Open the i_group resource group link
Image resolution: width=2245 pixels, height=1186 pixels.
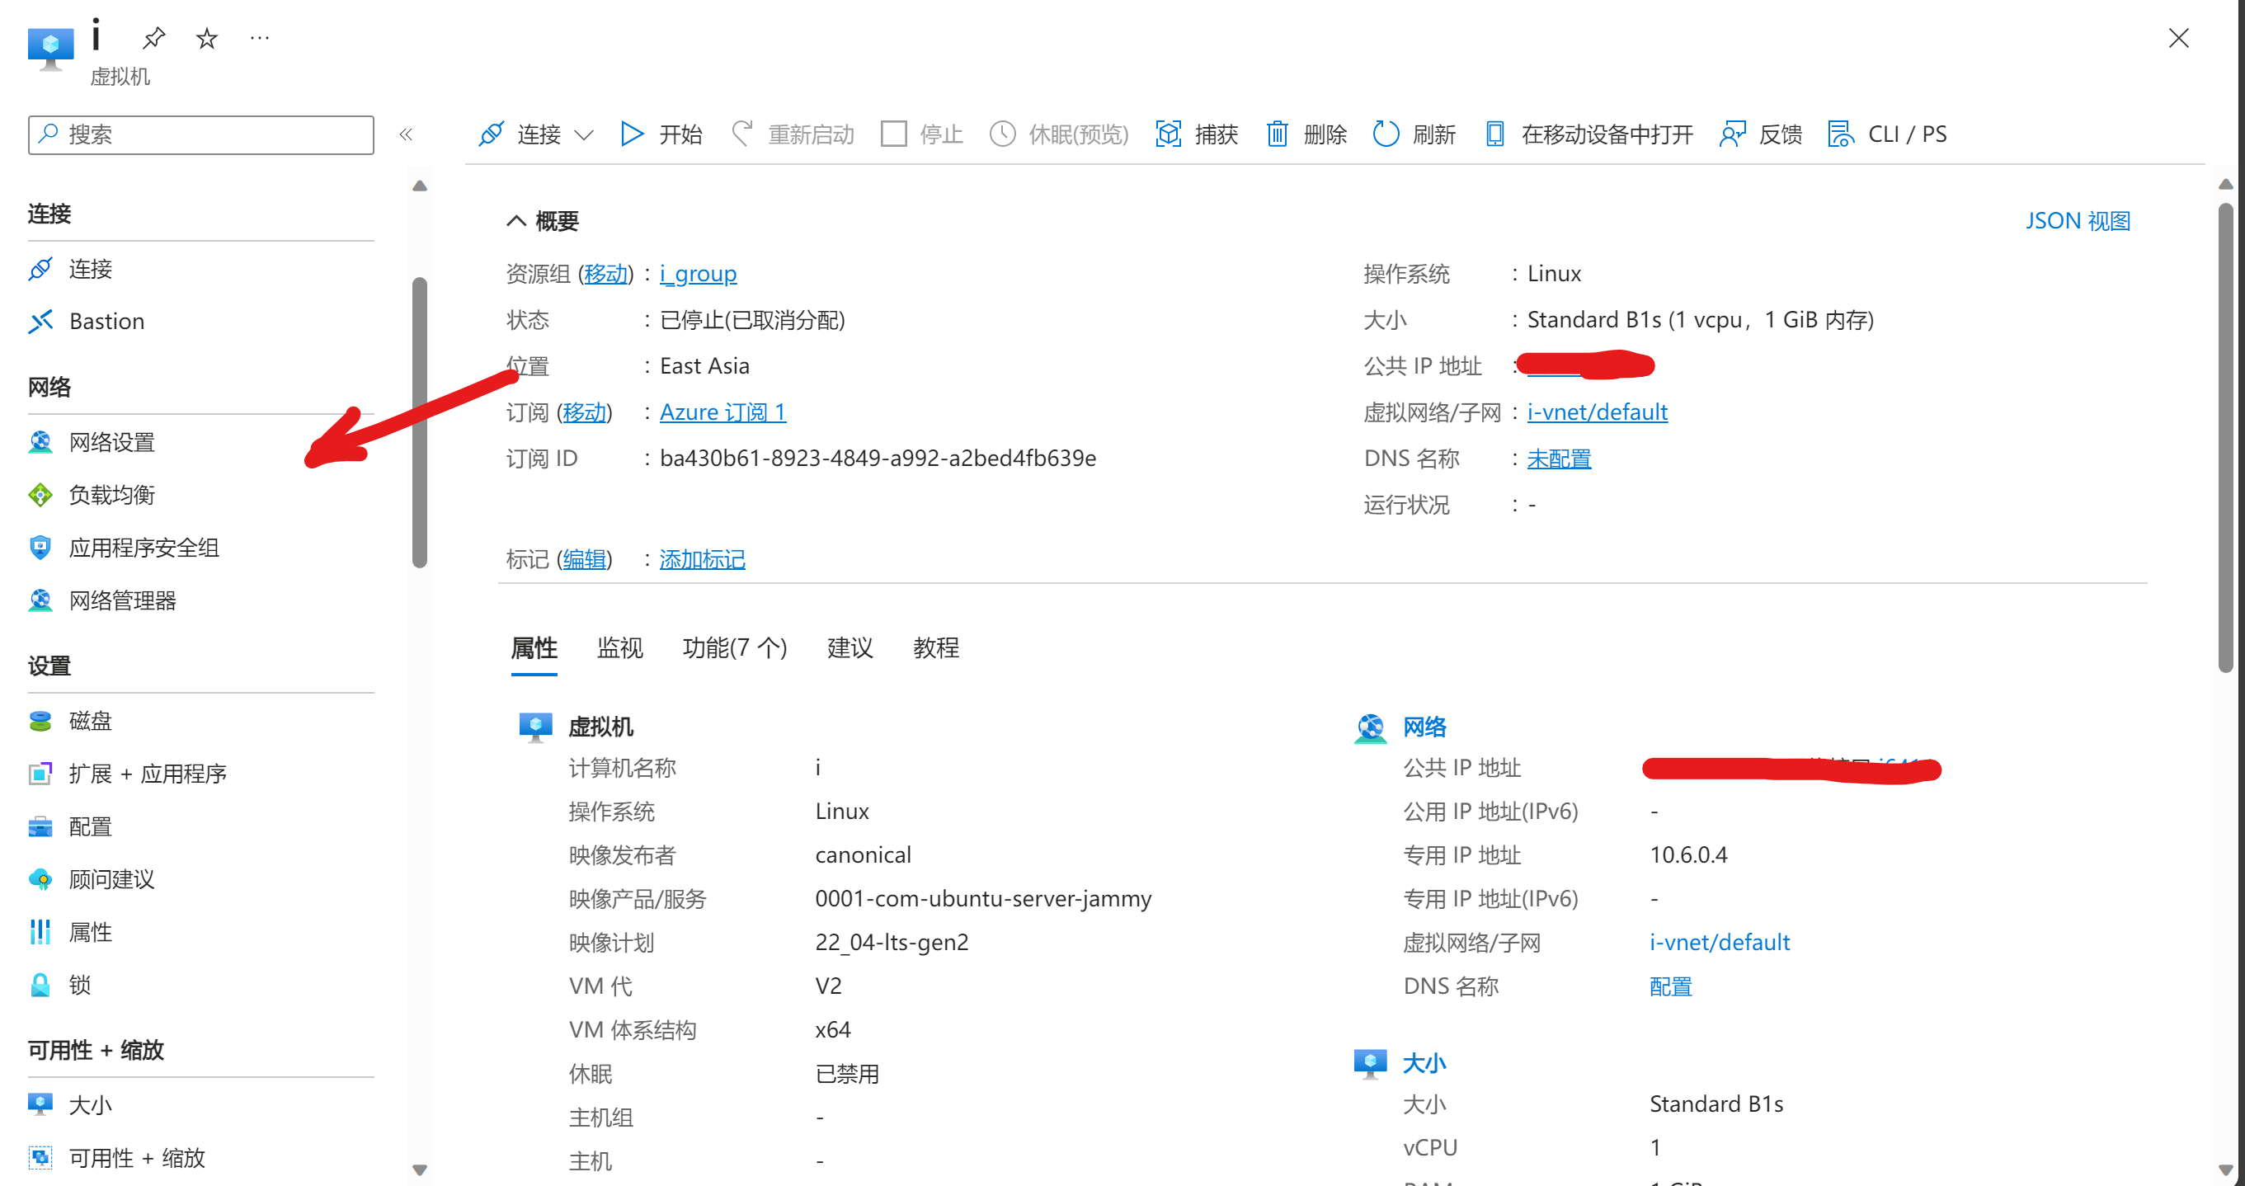click(x=698, y=274)
